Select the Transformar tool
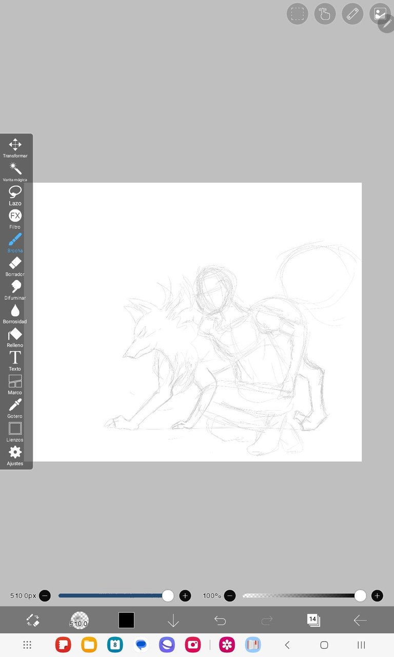 click(15, 148)
